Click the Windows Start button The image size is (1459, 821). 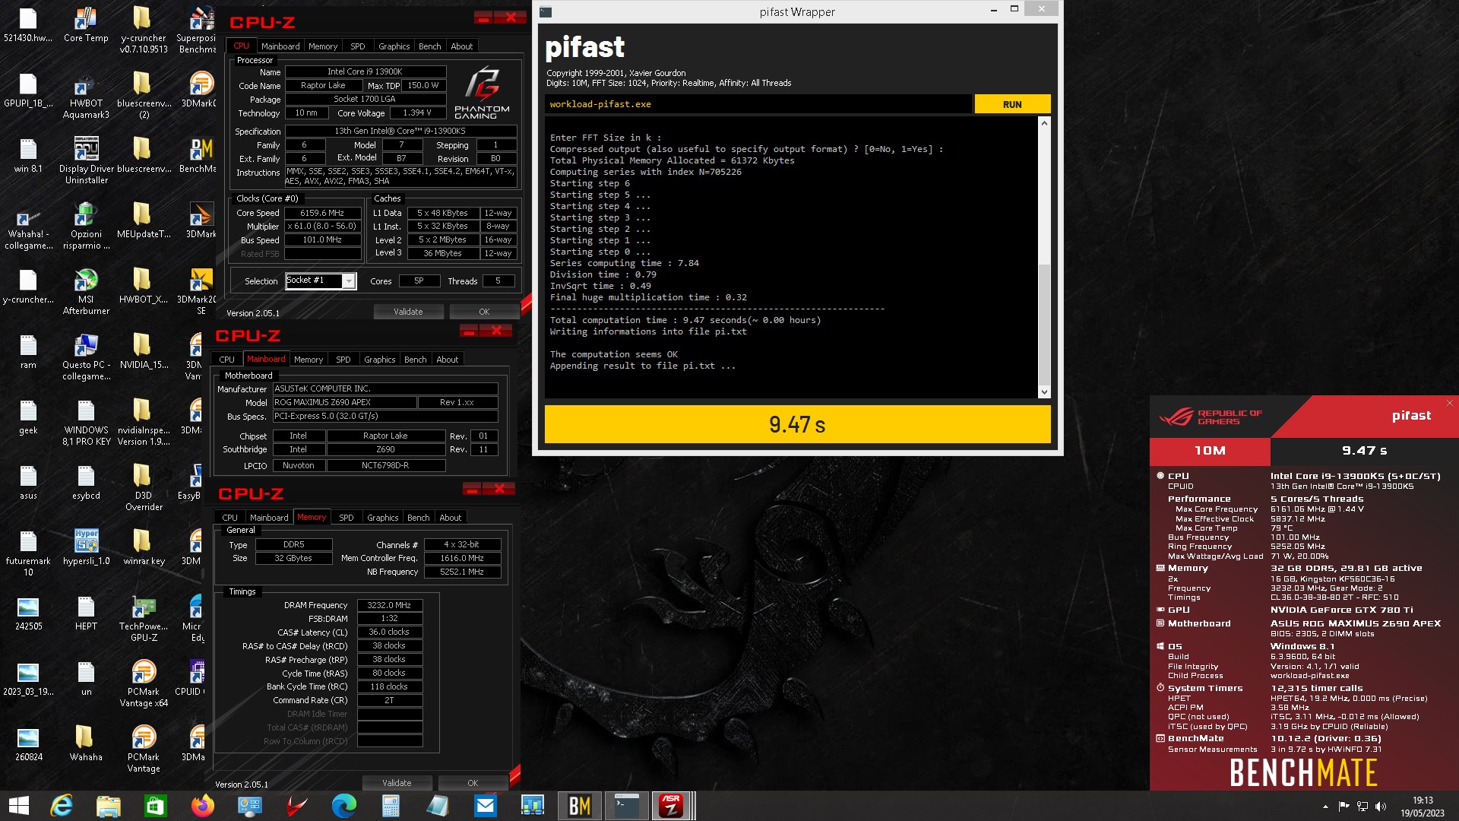point(18,806)
